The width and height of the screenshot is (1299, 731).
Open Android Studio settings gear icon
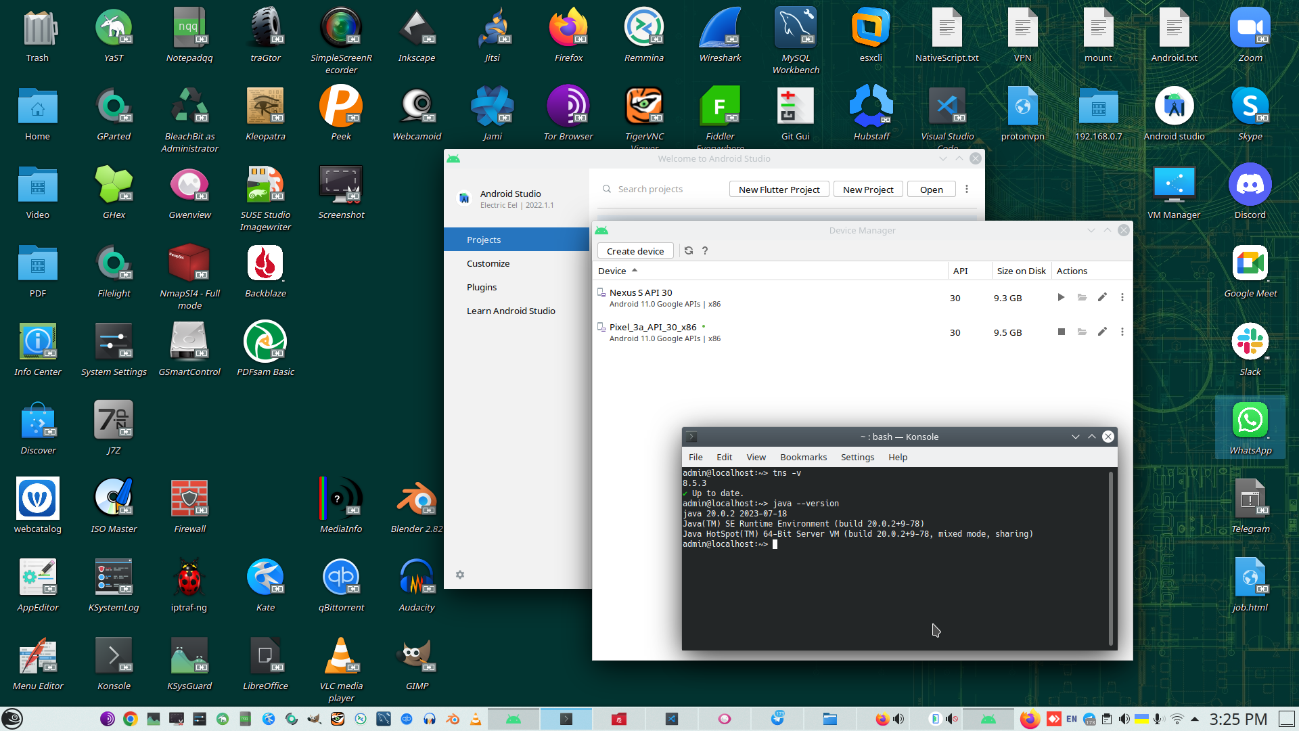(x=460, y=575)
